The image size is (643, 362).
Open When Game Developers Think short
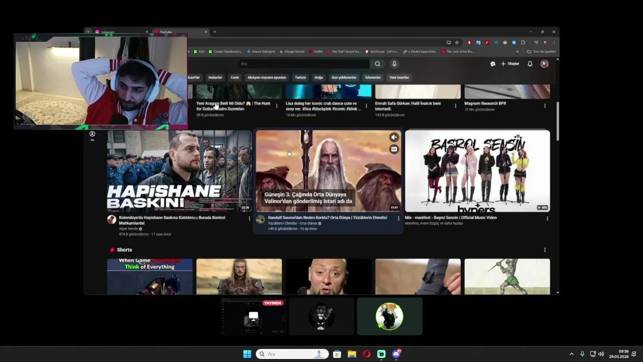tap(150, 277)
